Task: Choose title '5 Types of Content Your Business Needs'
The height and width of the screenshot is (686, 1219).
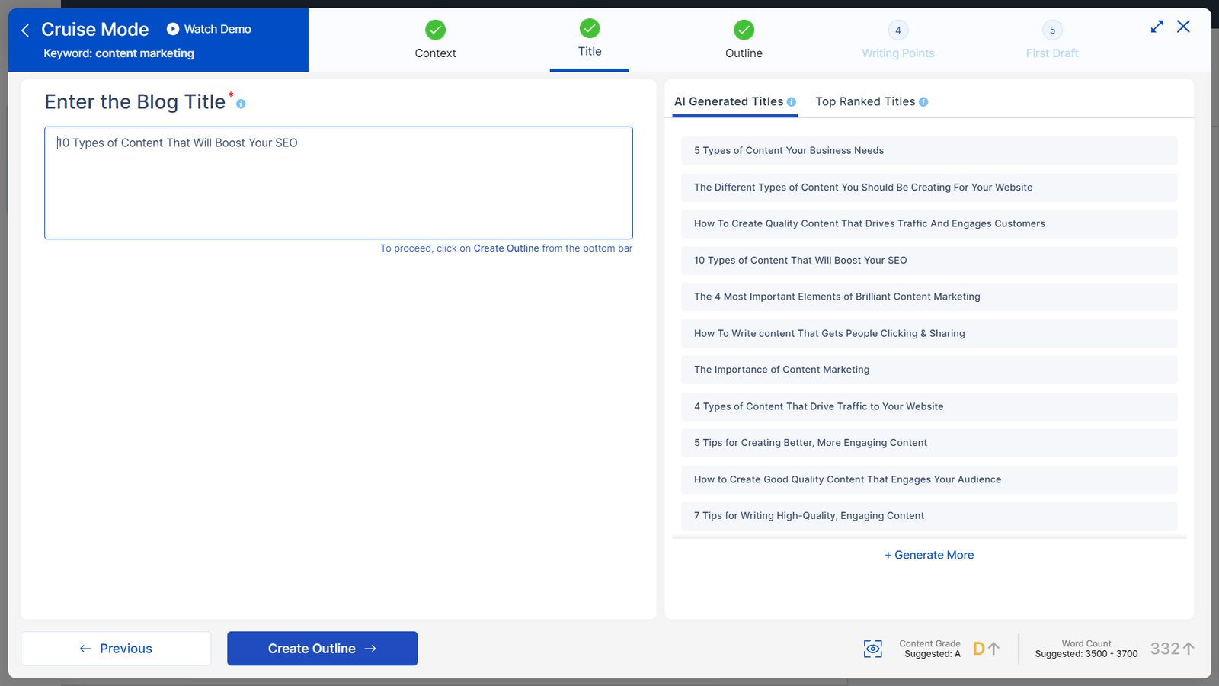Action: (929, 151)
